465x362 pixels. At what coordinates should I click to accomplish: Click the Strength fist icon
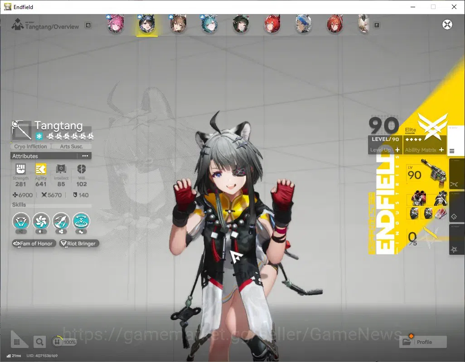click(20, 169)
